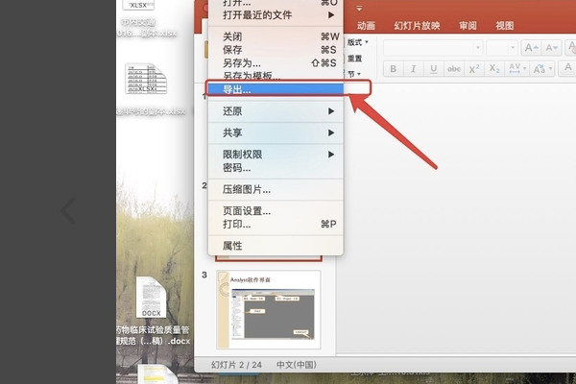Apply strikethrough abc formatting
Screen dimensions: 576x384
click(x=454, y=69)
